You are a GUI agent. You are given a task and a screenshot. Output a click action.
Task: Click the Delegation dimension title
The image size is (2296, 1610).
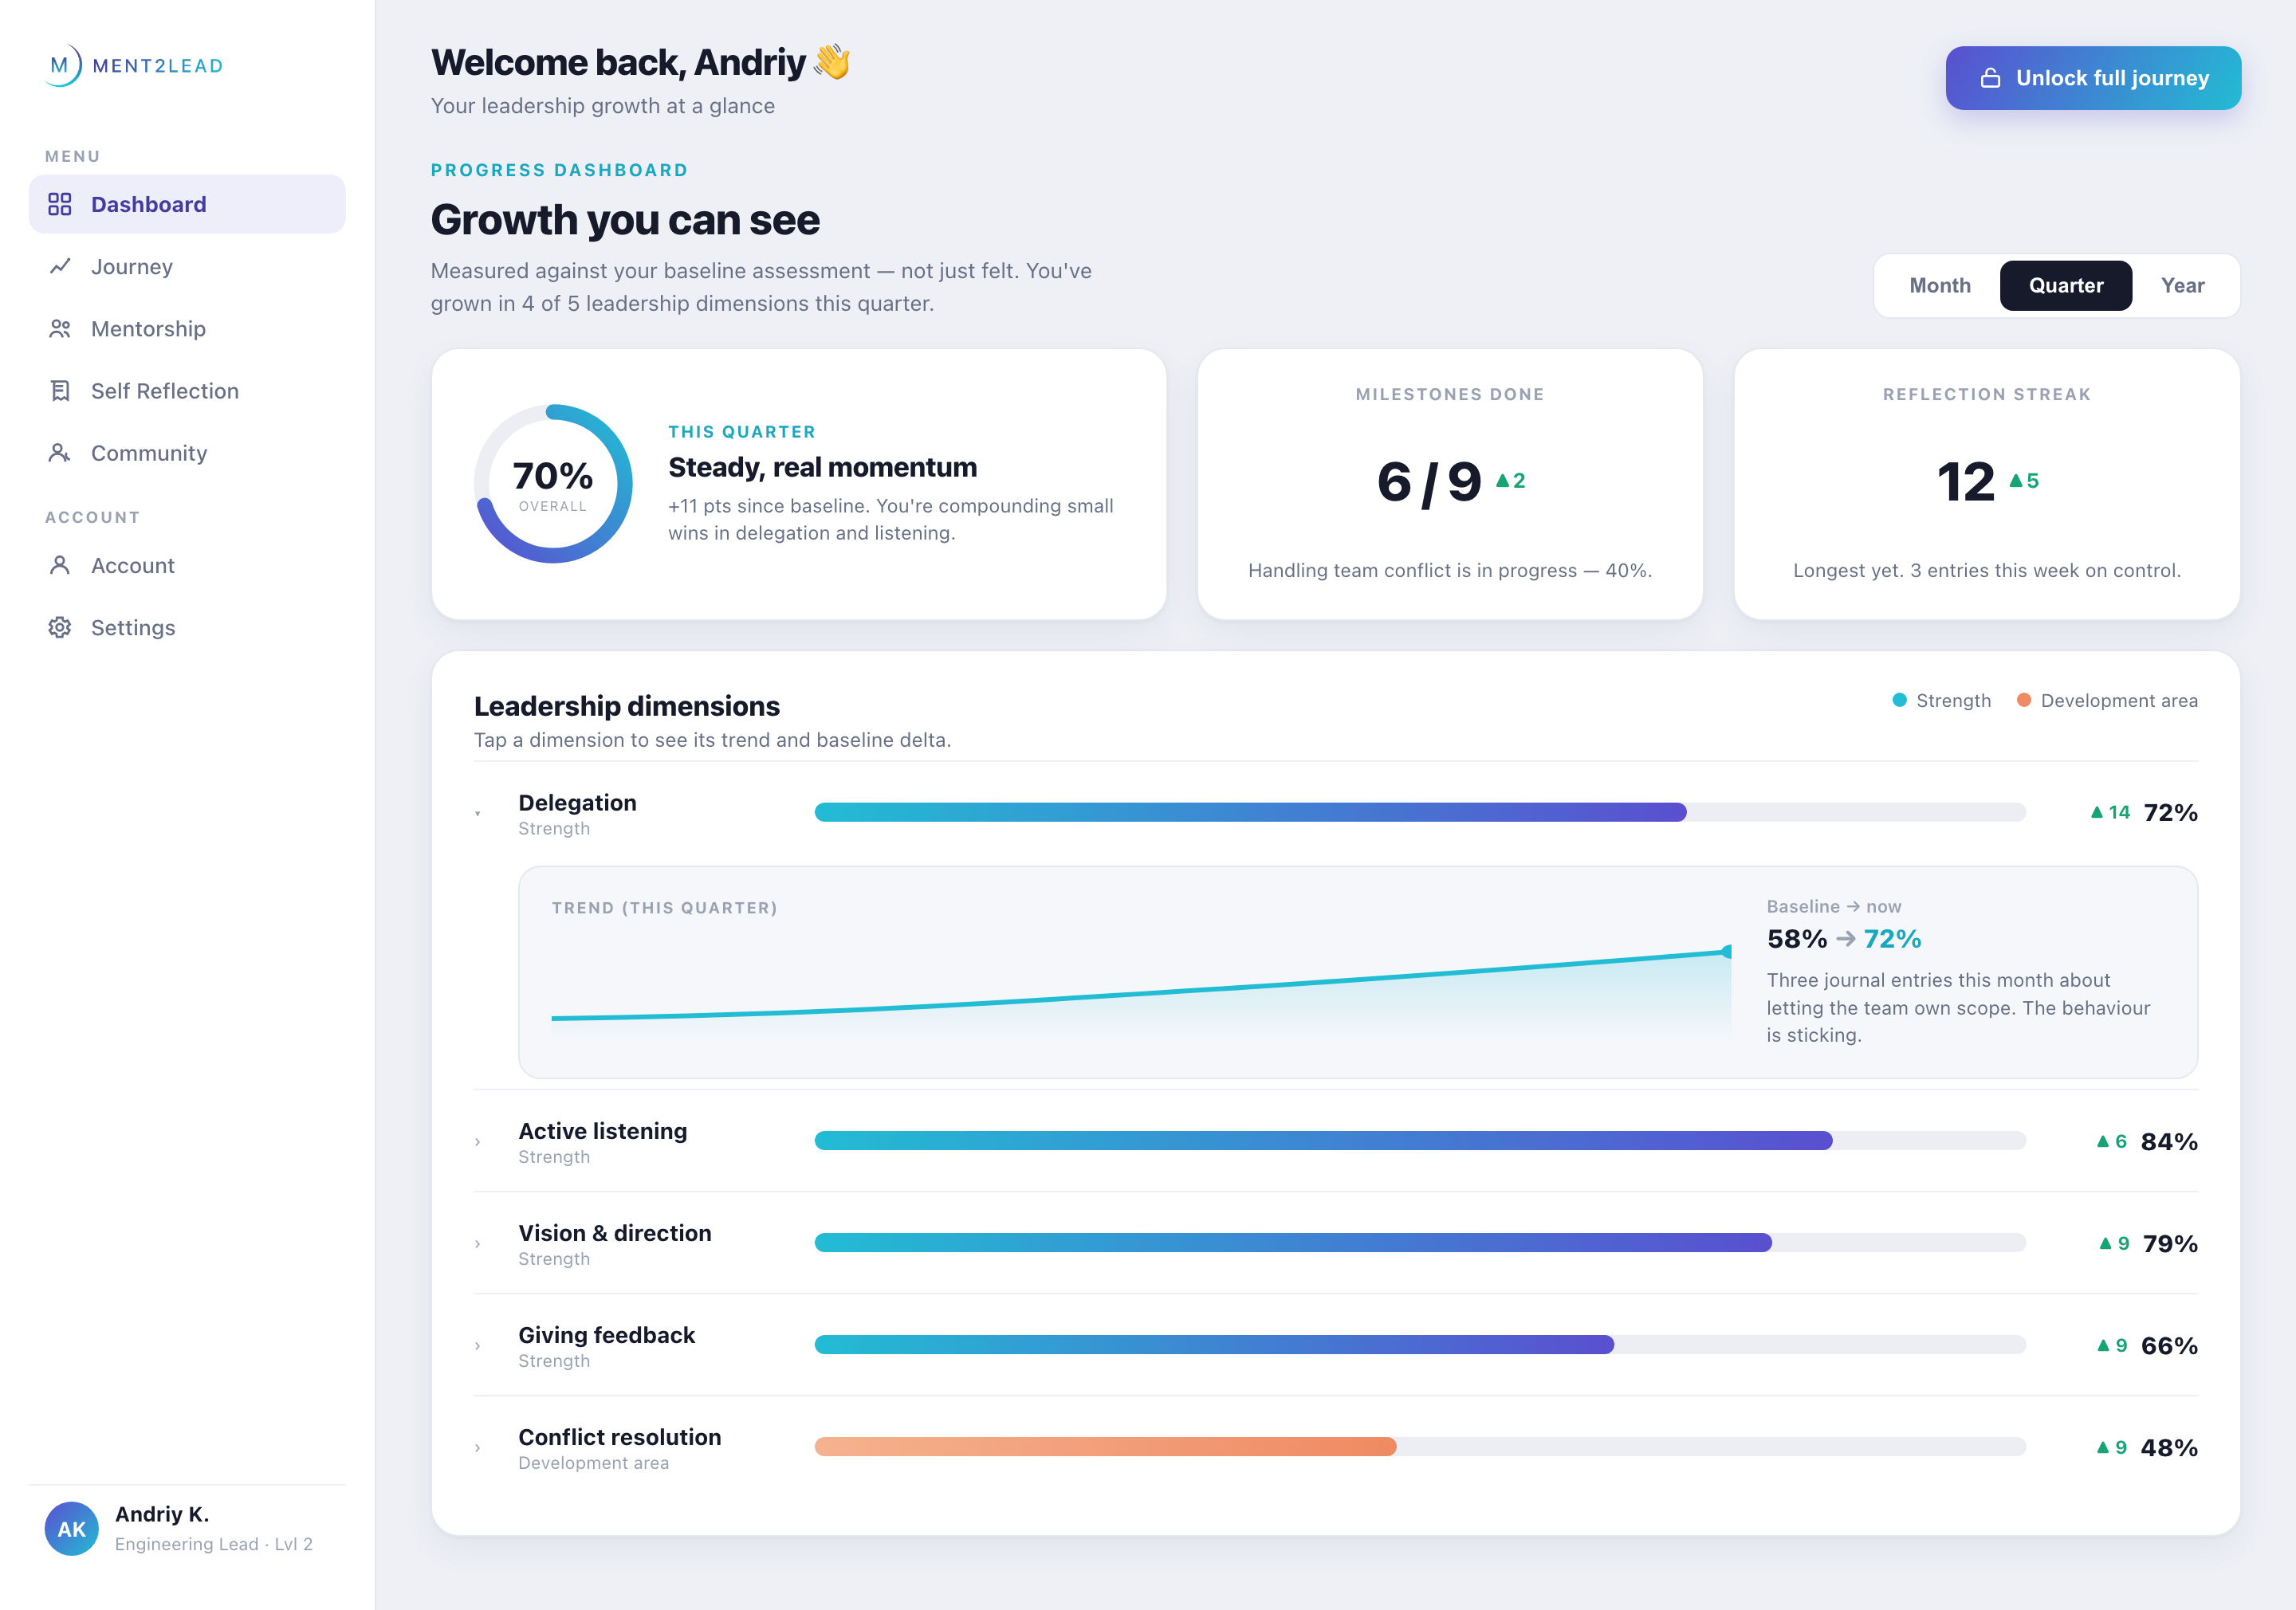(577, 802)
